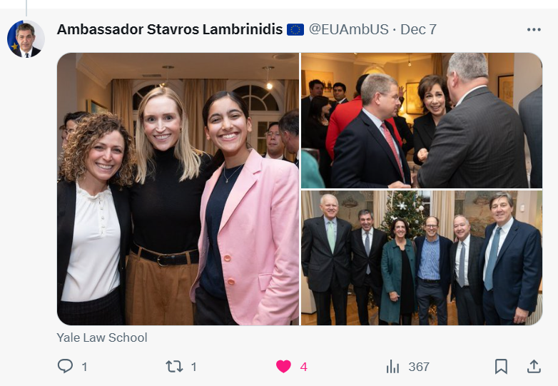Open Ambassador Stavros Lambrinidis profile avatar
The image size is (558, 386).
[26, 39]
